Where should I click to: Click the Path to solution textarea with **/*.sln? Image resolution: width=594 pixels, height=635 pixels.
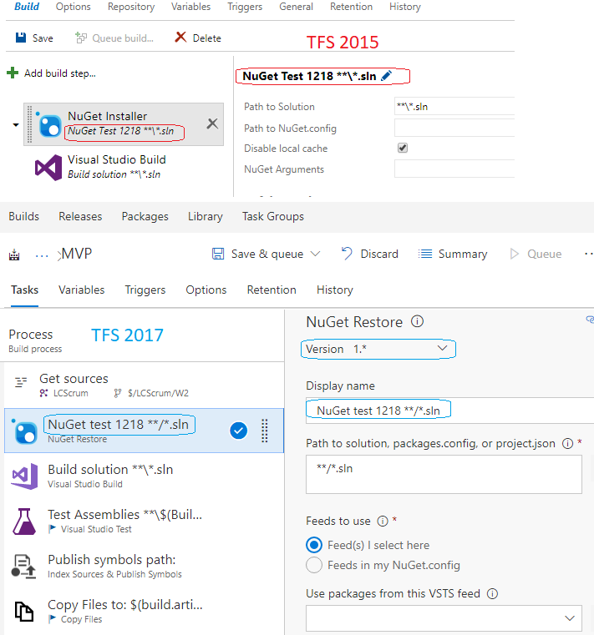click(444, 474)
